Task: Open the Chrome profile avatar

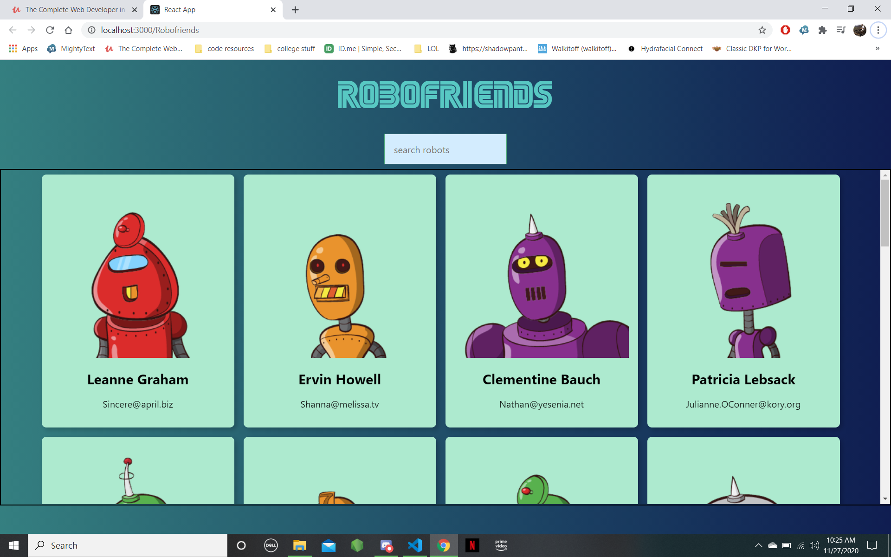Action: click(x=859, y=30)
